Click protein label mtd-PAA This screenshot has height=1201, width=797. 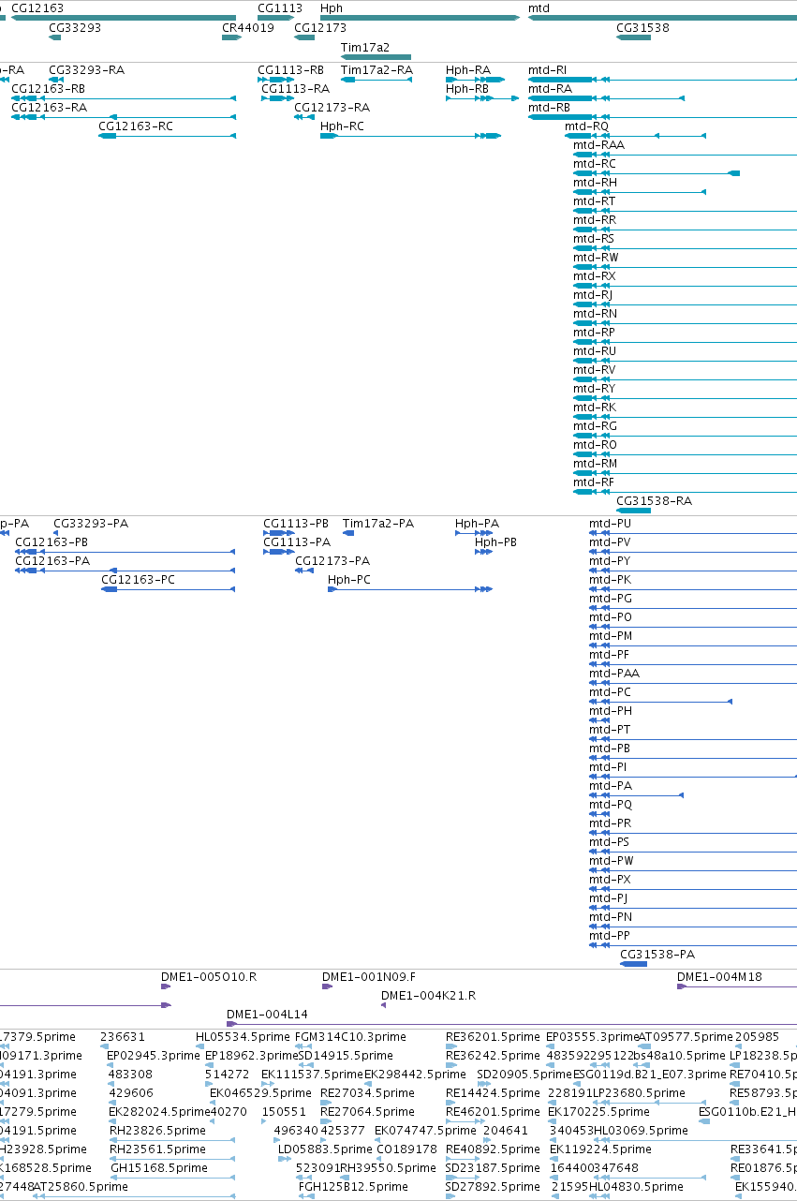[614, 674]
